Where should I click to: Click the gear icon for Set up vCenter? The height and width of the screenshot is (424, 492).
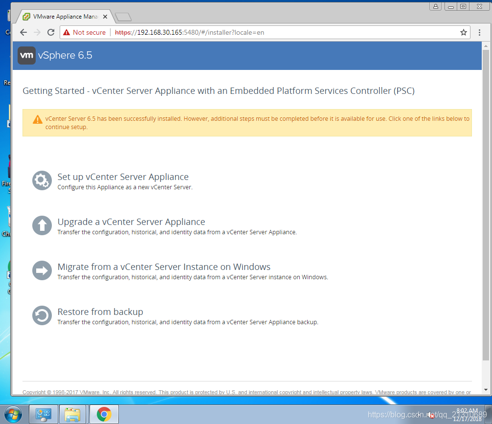[x=42, y=180]
